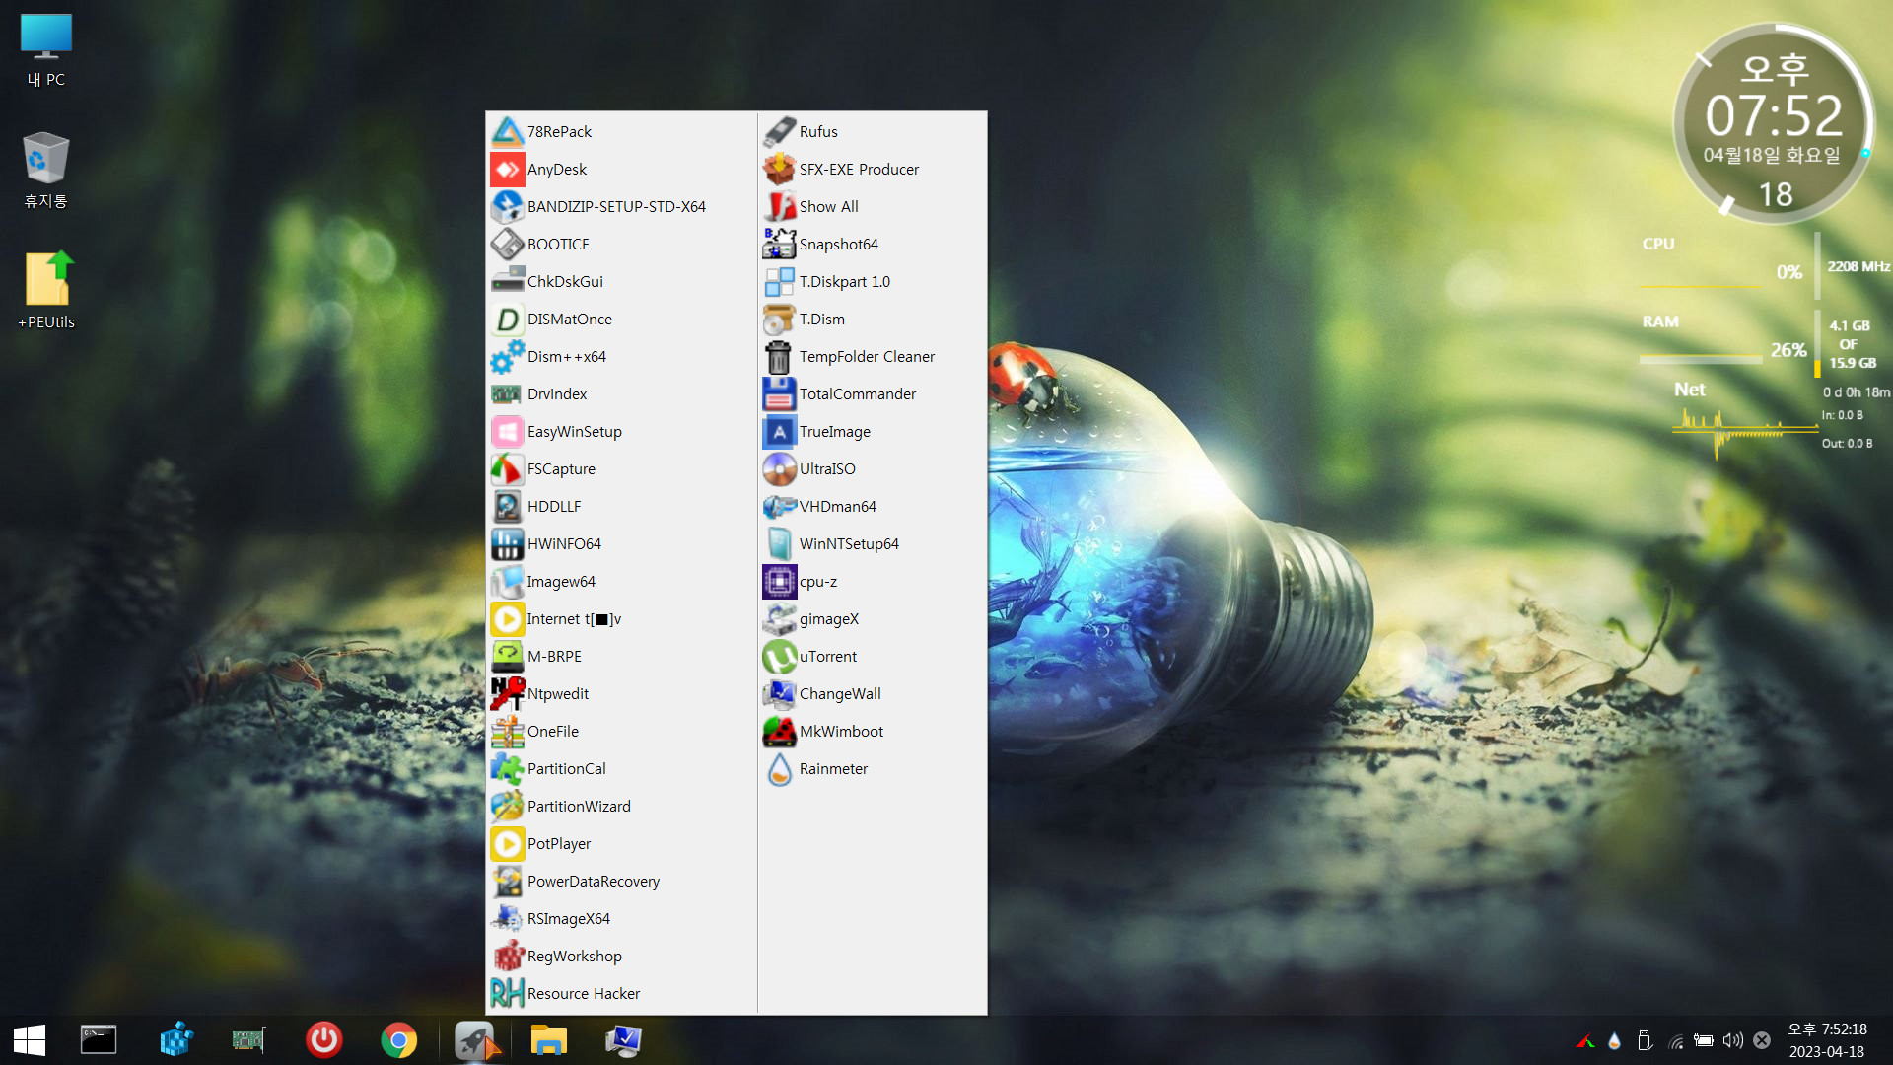Click the pink EasyWinSetup icon

coord(507,432)
